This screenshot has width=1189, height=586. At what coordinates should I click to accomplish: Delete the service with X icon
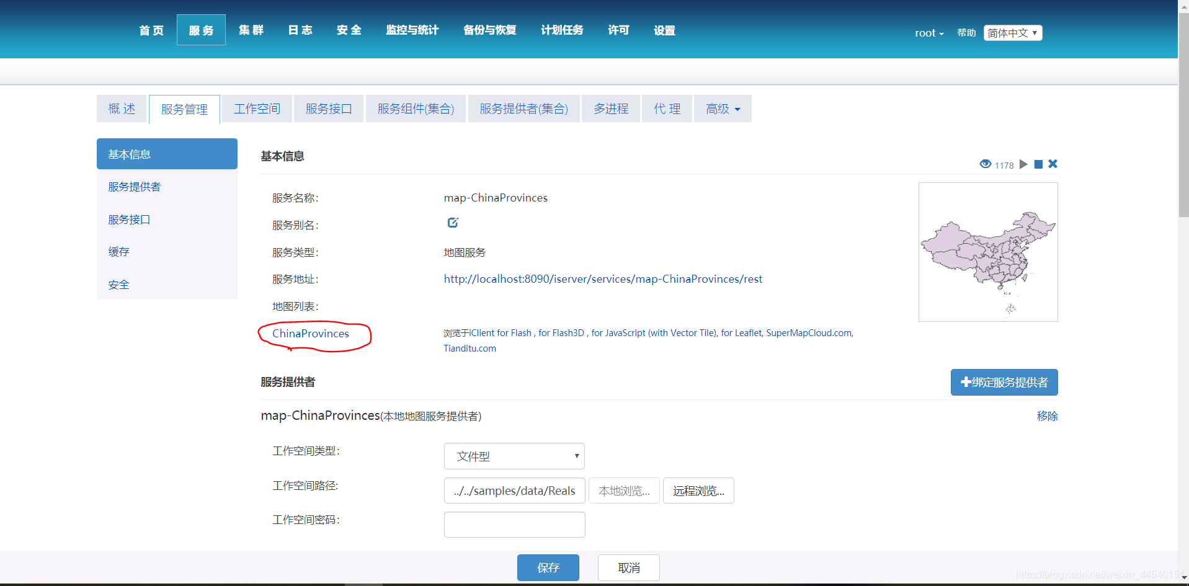(x=1053, y=164)
